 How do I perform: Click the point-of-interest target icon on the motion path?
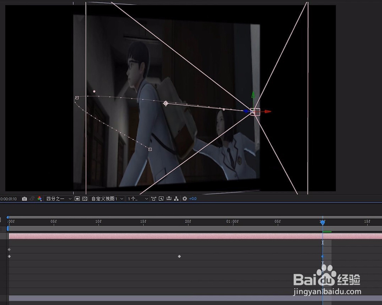pos(166,103)
